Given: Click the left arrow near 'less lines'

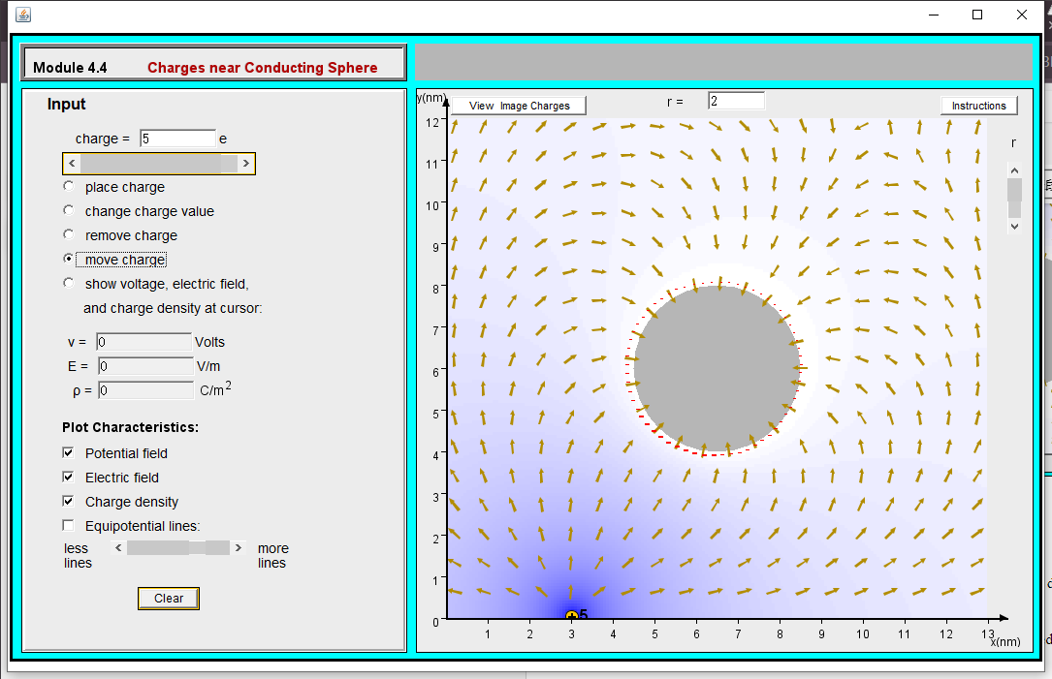Looking at the screenshot, I should pos(118,547).
